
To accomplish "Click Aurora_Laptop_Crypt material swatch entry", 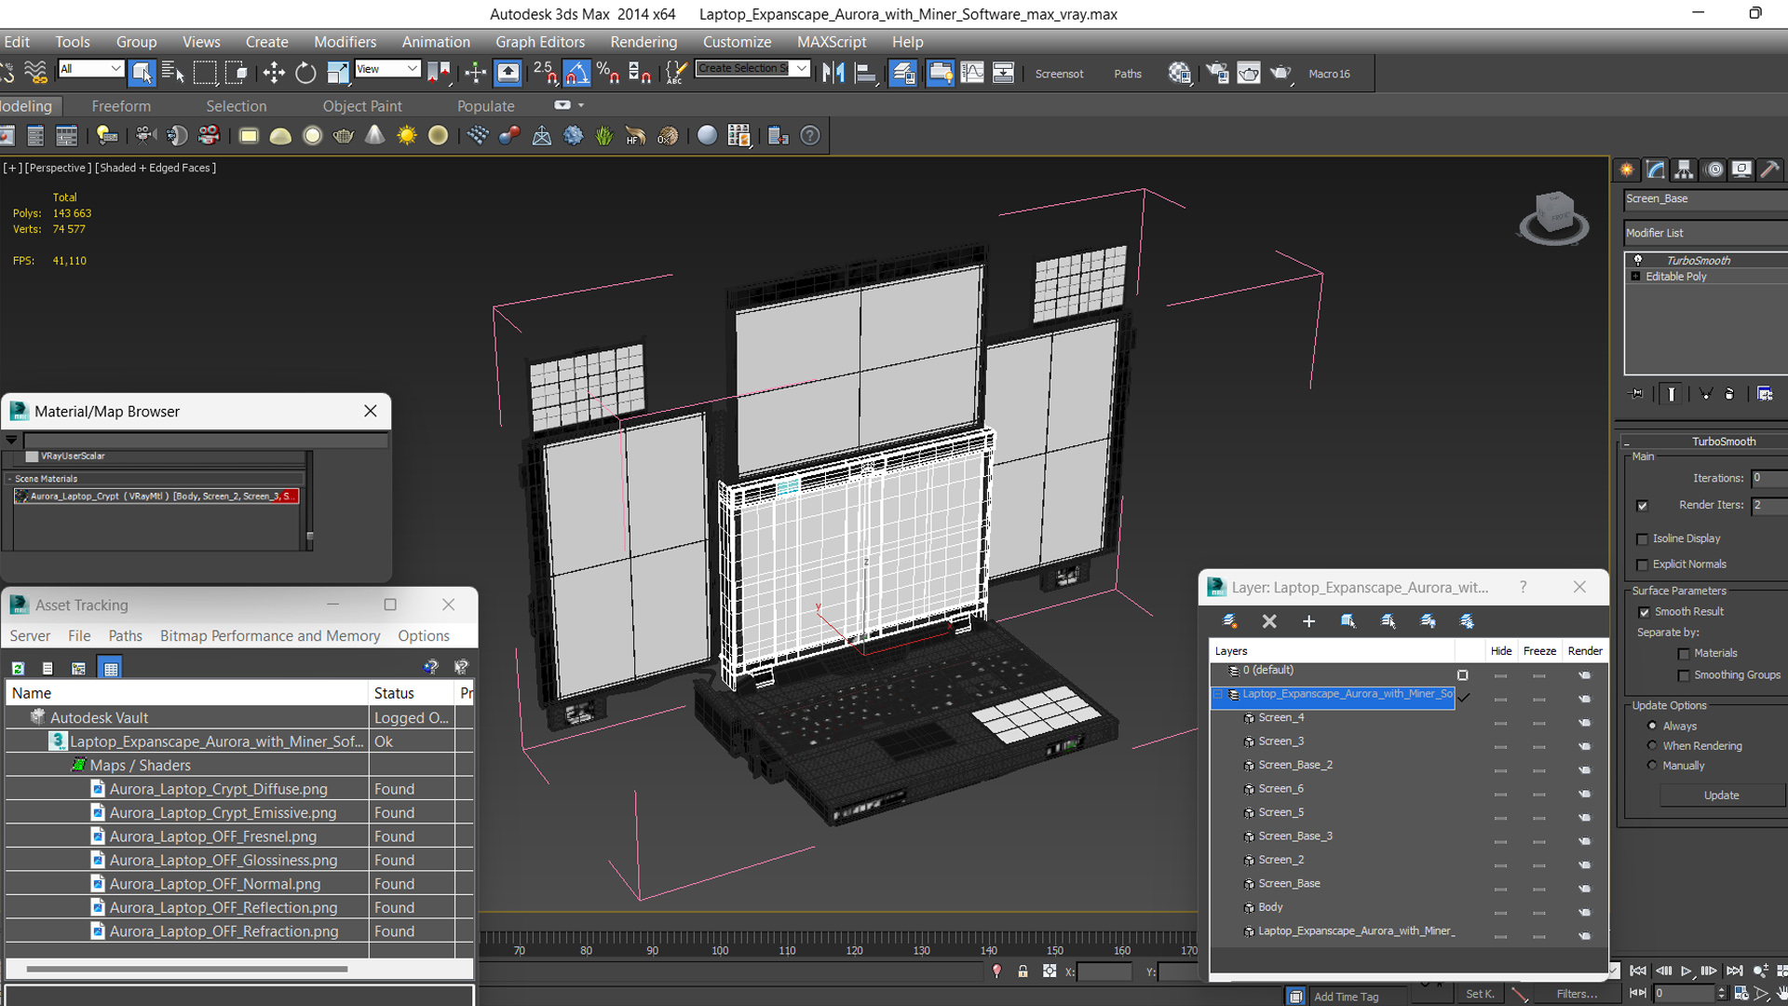I will (x=156, y=496).
